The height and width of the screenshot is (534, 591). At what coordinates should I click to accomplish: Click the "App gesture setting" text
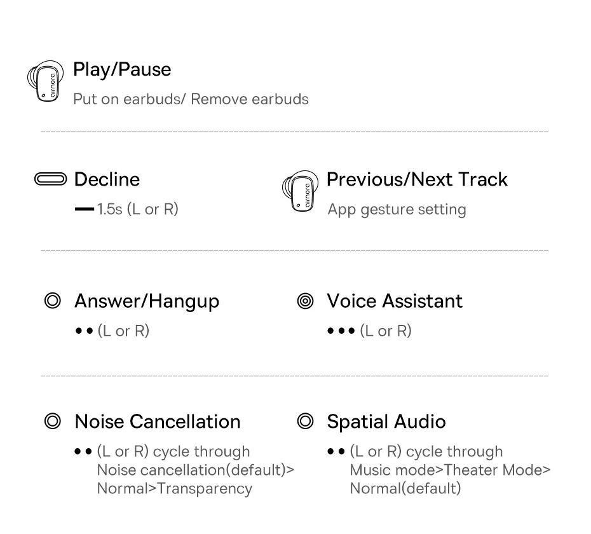[397, 210]
